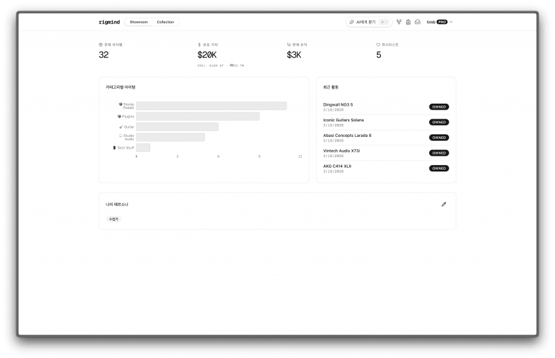
Task: Click the sparkle icon in AI ask button
Action: click(x=352, y=22)
